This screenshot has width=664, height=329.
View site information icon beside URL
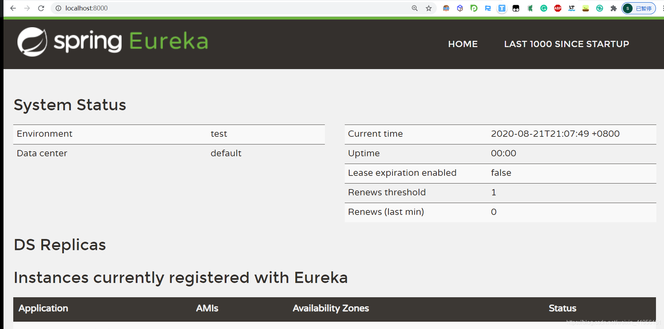[58, 8]
